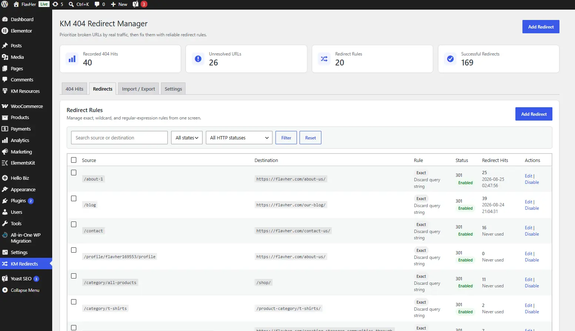Click the updates counter showing 5
The height and width of the screenshot is (331, 575).
pos(58,4)
